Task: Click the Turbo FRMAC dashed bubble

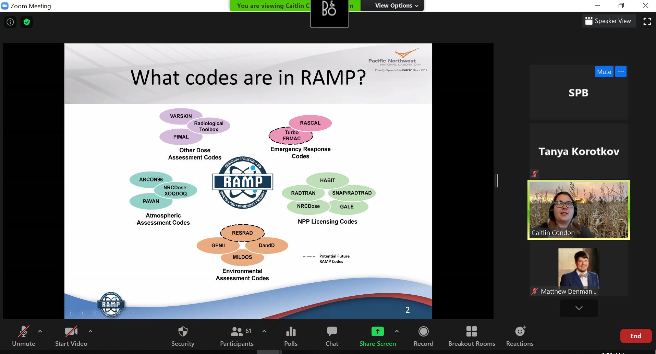Action: (291, 135)
